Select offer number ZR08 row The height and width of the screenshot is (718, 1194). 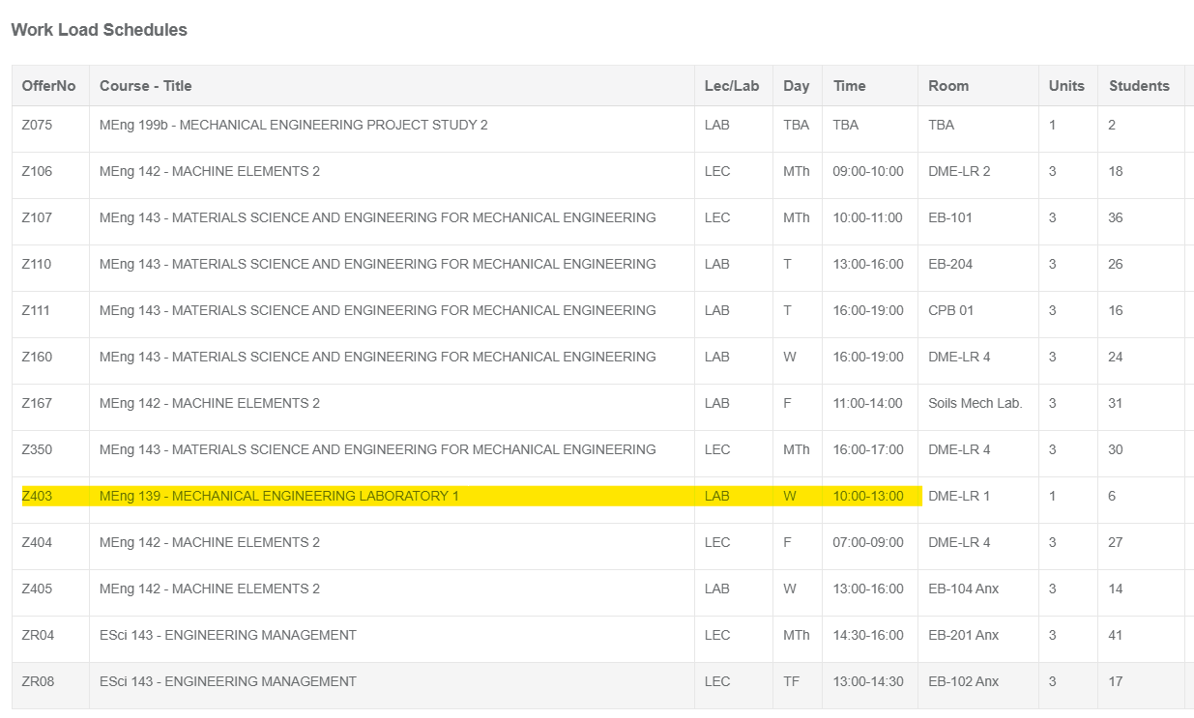(38, 681)
